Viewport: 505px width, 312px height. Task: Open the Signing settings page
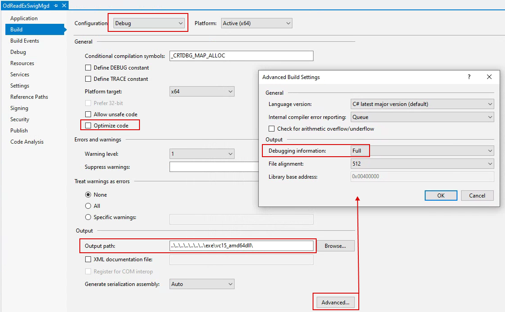19,108
